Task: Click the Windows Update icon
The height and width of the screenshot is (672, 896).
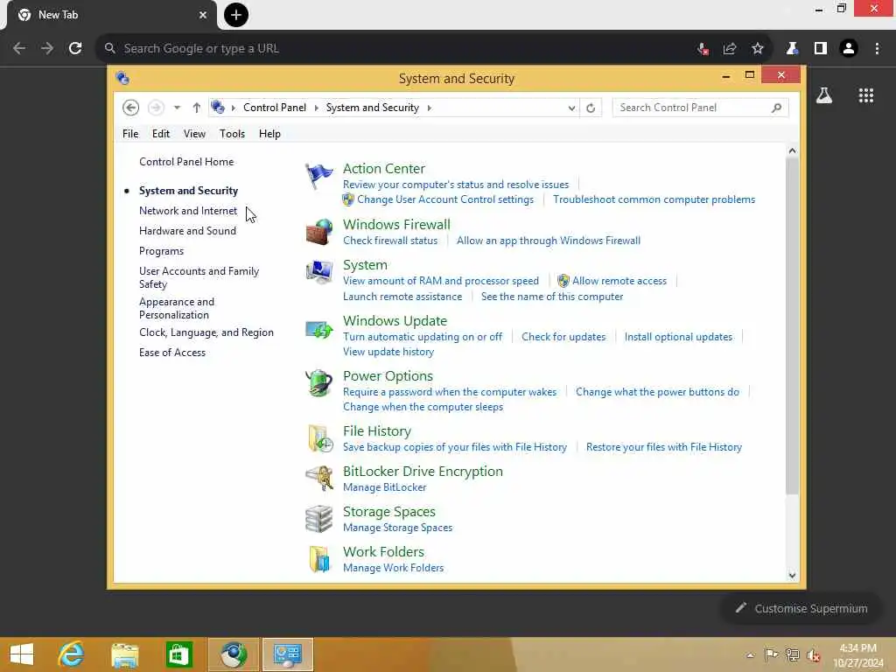Action: (318, 329)
